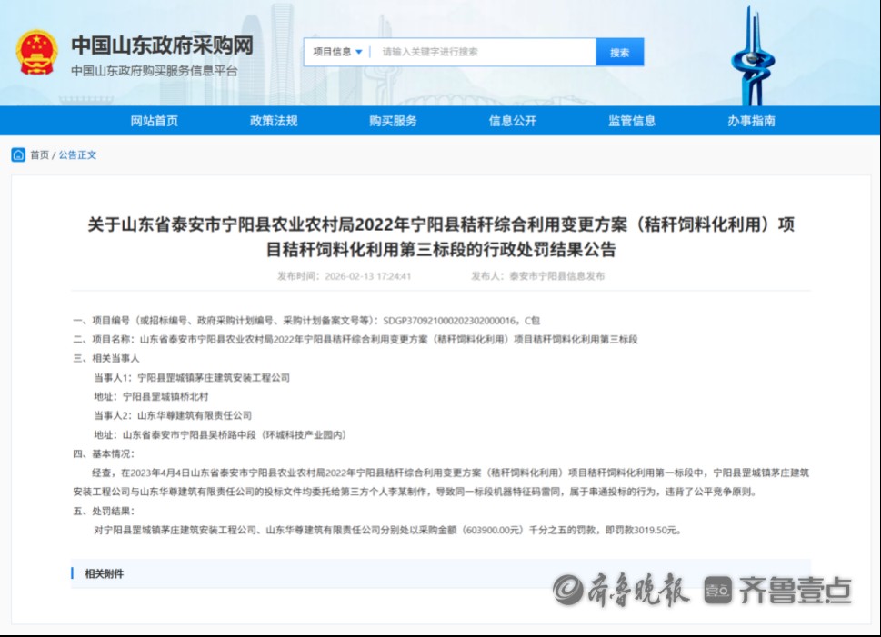Focus the keyword search input box
The width and height of the screenshot is (881, 637).
[484, 52]
